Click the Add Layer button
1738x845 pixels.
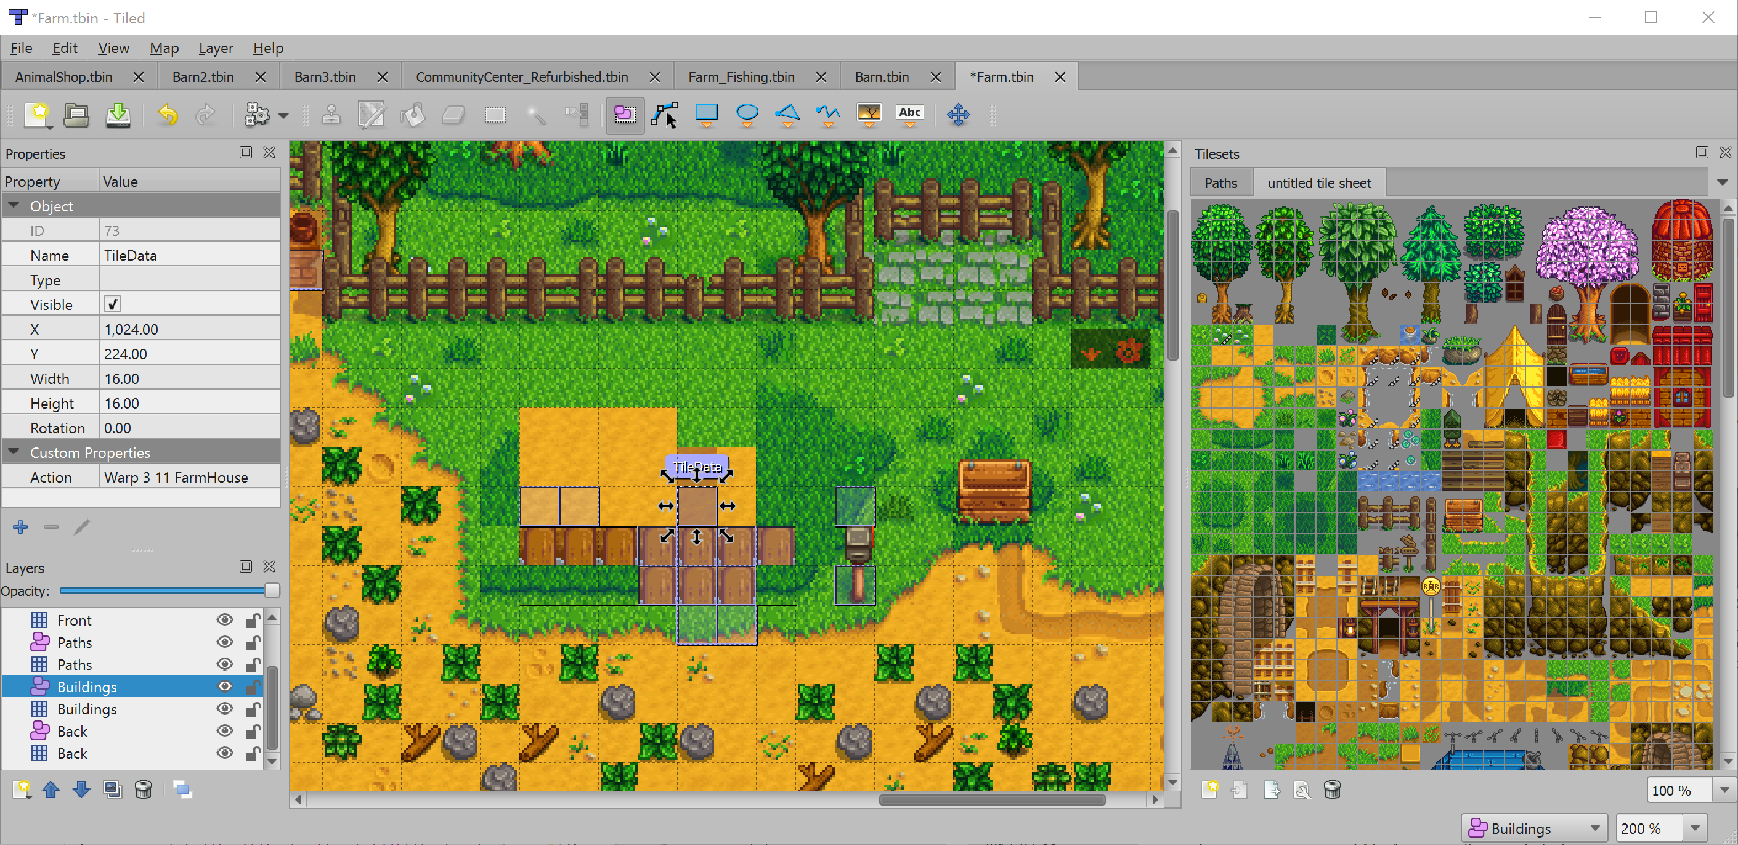click(x=19, y=790)
